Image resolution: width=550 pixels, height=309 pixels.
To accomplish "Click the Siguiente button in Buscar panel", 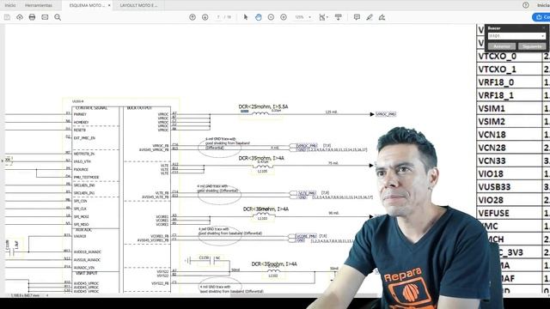I will pos(532,46).
